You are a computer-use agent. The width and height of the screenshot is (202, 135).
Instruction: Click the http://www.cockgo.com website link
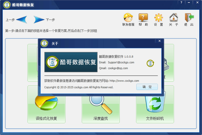[x=124, y=81]
